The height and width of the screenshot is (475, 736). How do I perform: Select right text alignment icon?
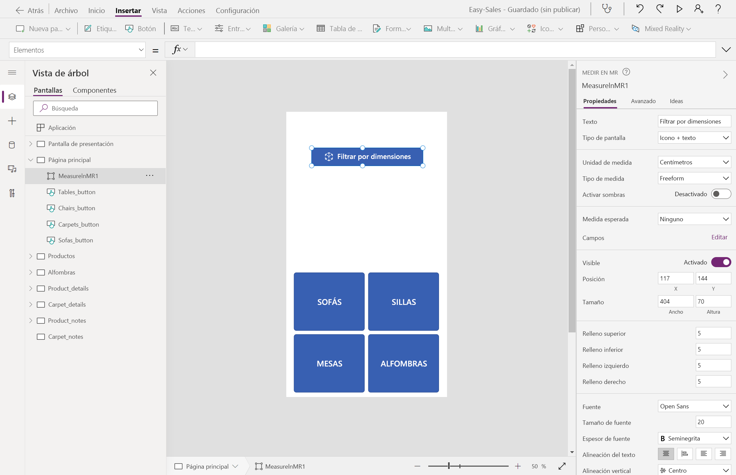723,454
